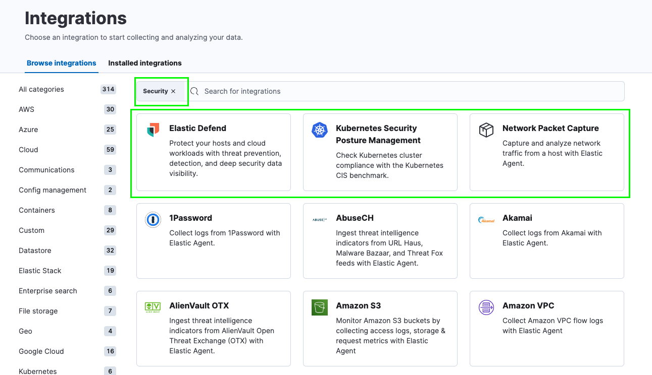Choose the Communications category
The height and width of the screenshot is (375, 652).
(x=46, y=170)
